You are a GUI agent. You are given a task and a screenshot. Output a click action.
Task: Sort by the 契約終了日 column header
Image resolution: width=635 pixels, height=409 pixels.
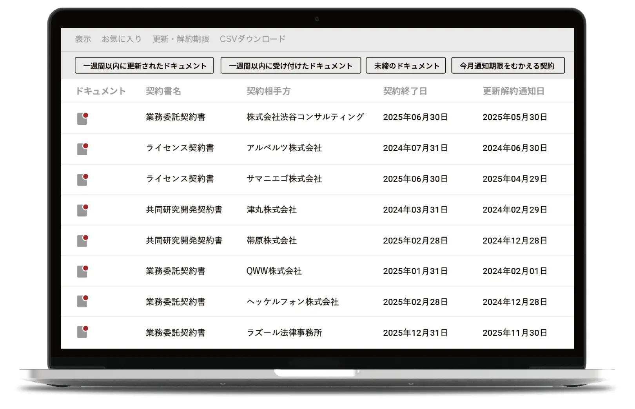coord(405,91)
